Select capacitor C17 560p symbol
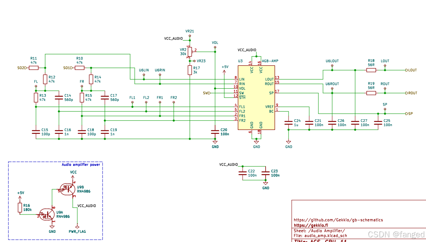426x242 pixels. tap(105, 97)
